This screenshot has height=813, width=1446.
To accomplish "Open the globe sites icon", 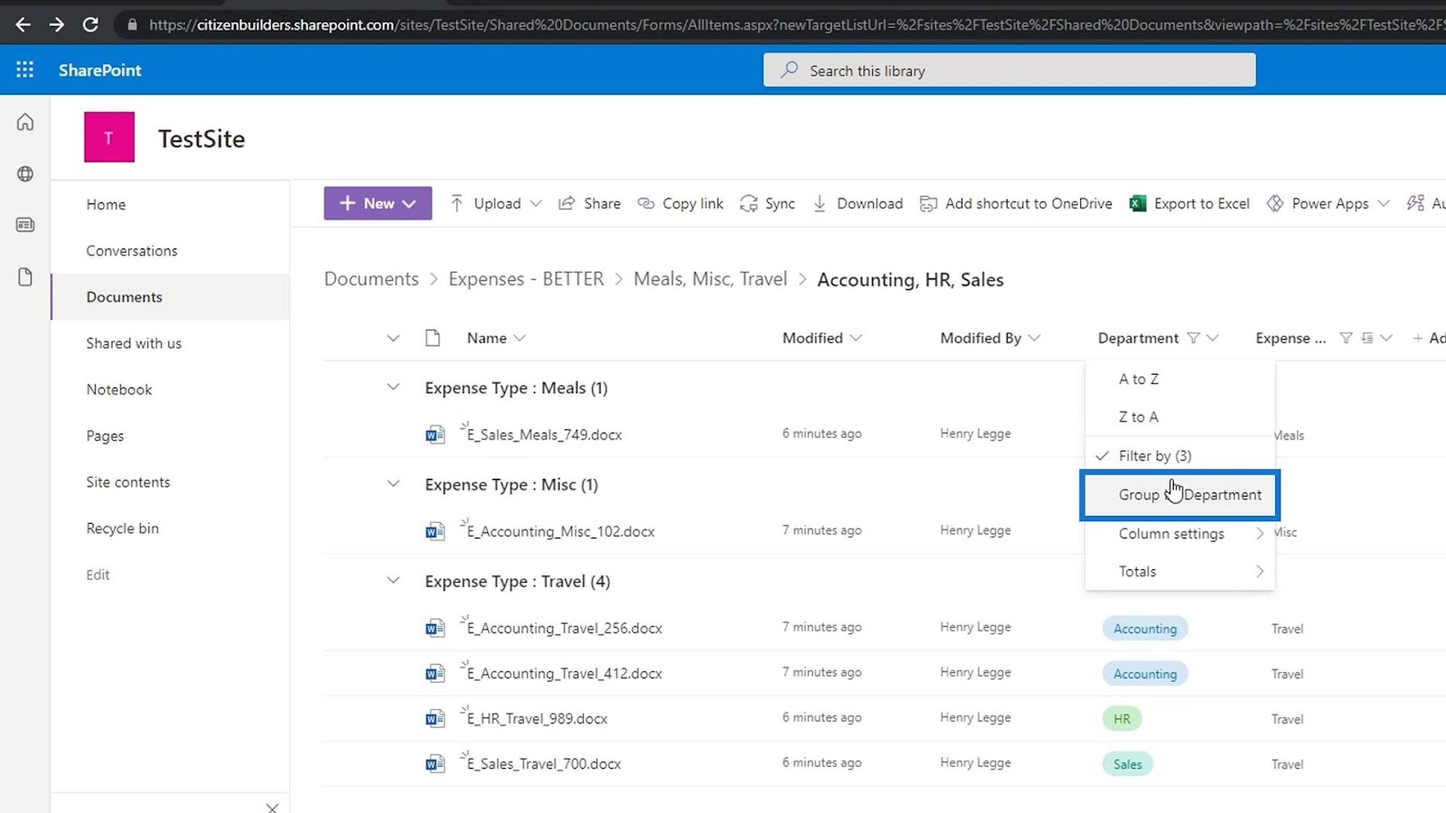I will click(25, 173).
